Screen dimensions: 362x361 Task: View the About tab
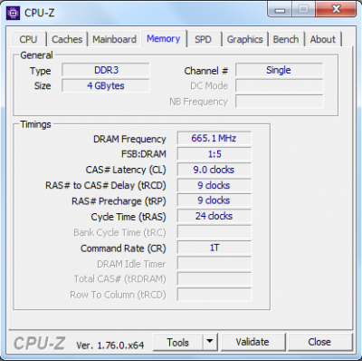pos(323,39)
